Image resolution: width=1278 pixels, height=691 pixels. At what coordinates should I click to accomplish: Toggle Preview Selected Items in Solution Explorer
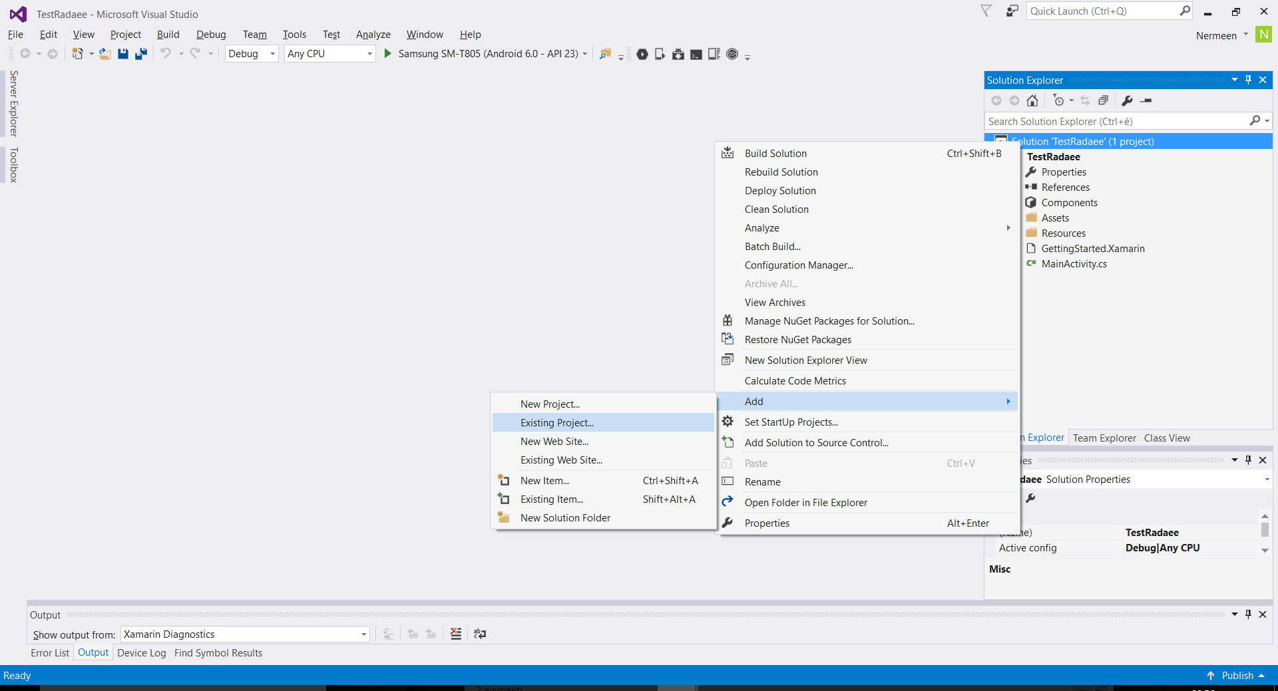point(1146,100)
